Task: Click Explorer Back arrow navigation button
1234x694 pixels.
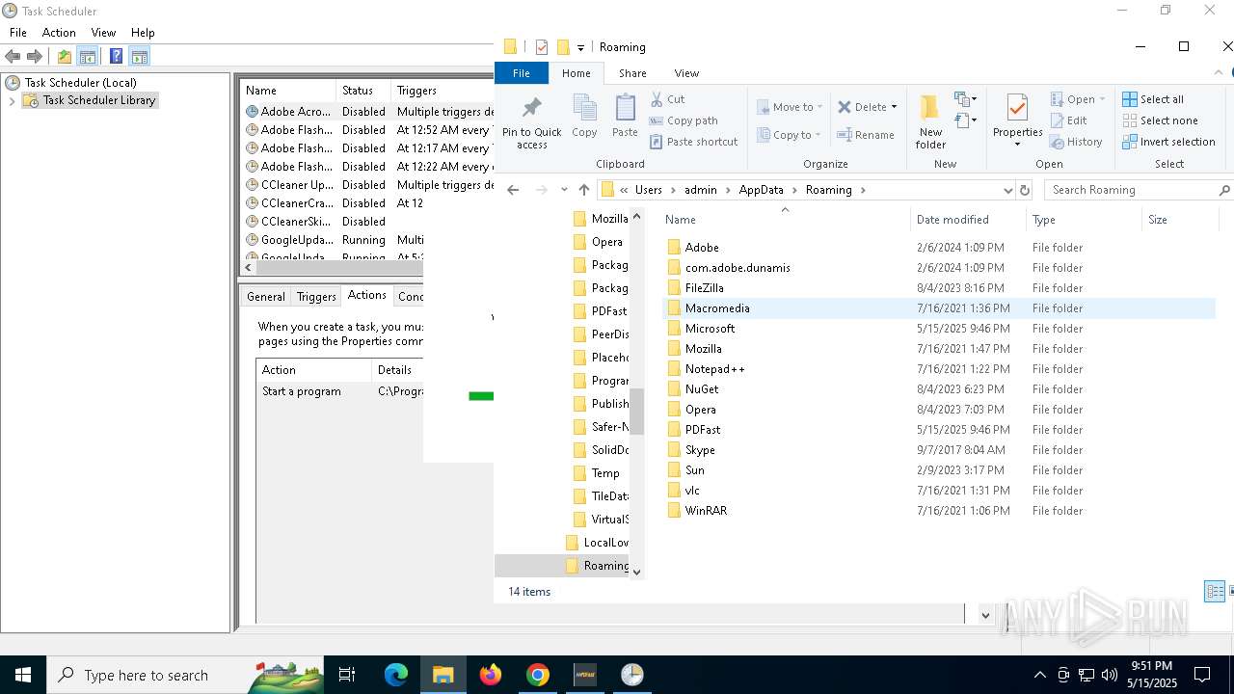Action: point(513,190)
